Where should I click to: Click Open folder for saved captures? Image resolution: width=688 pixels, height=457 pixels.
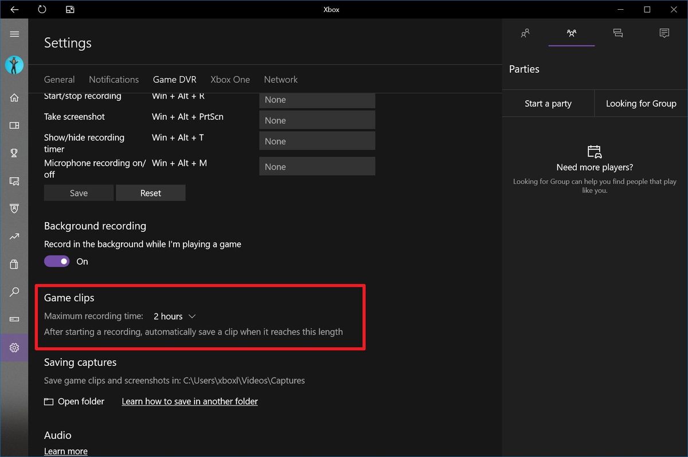(74, 401)
